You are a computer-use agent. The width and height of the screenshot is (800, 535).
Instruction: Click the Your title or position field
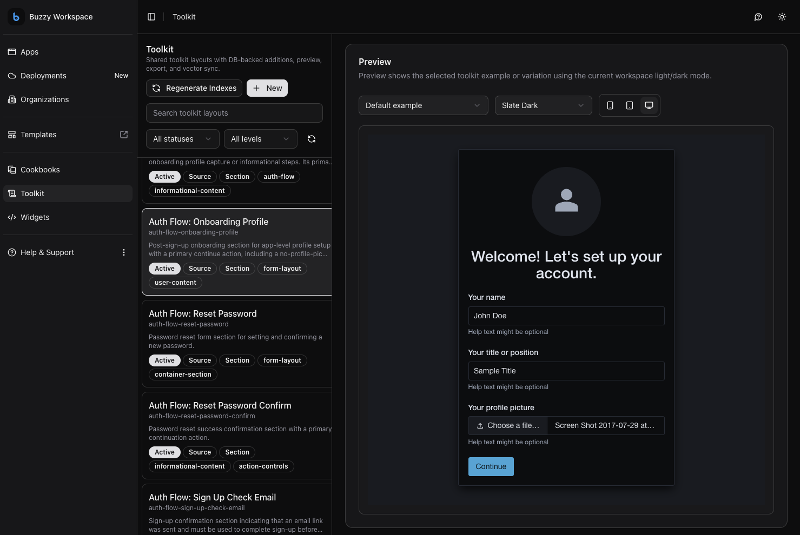pyautogui.click(x=566, y=371)
